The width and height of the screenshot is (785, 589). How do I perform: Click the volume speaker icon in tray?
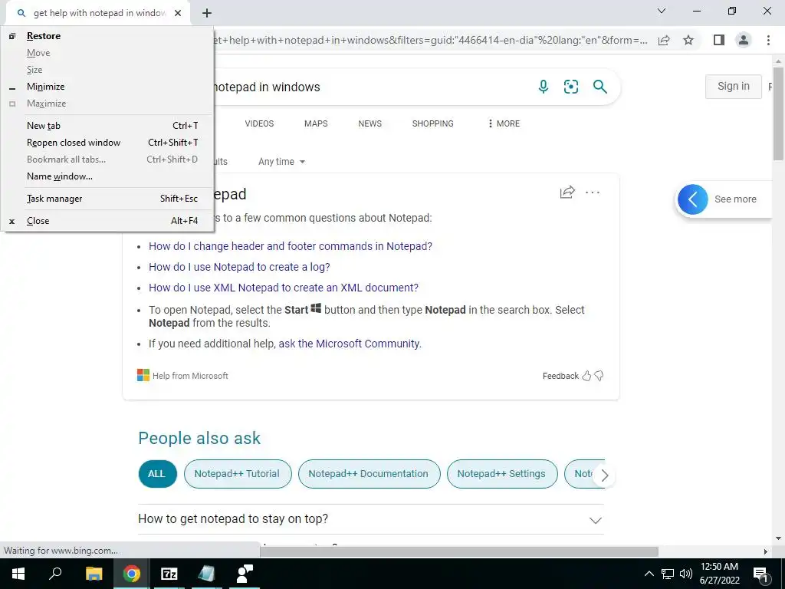click(686, 574)
